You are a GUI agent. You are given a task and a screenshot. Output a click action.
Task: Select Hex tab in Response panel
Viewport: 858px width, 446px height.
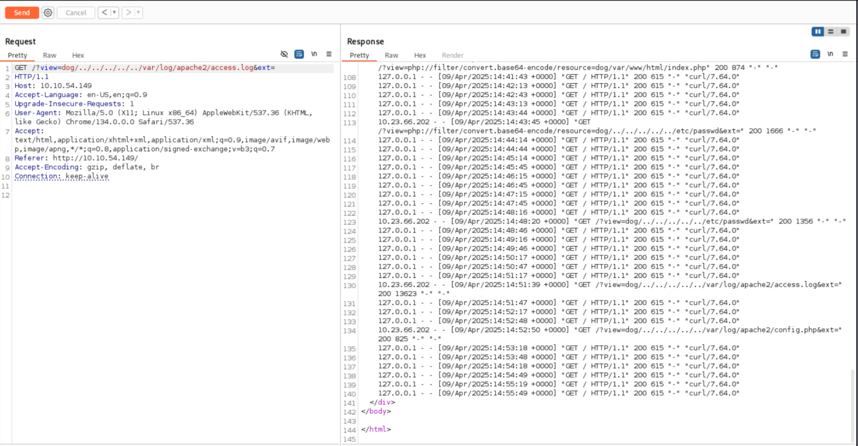coord(420,55)
